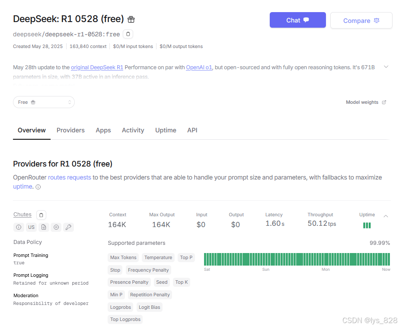Follow the original DeepSeek R1 link

(x=97, y=67)
